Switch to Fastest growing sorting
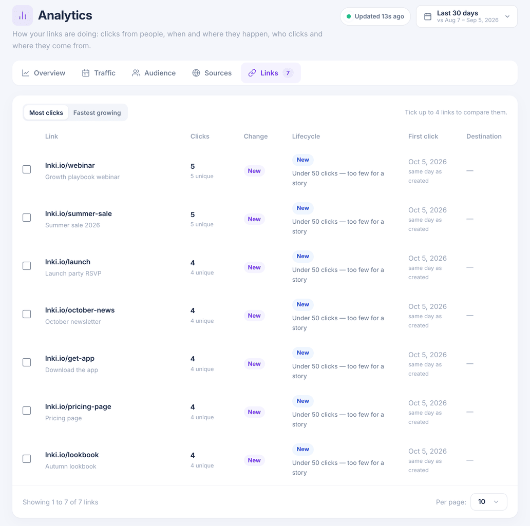The width and height of the screenshot is (530, 526). (97, 112)
